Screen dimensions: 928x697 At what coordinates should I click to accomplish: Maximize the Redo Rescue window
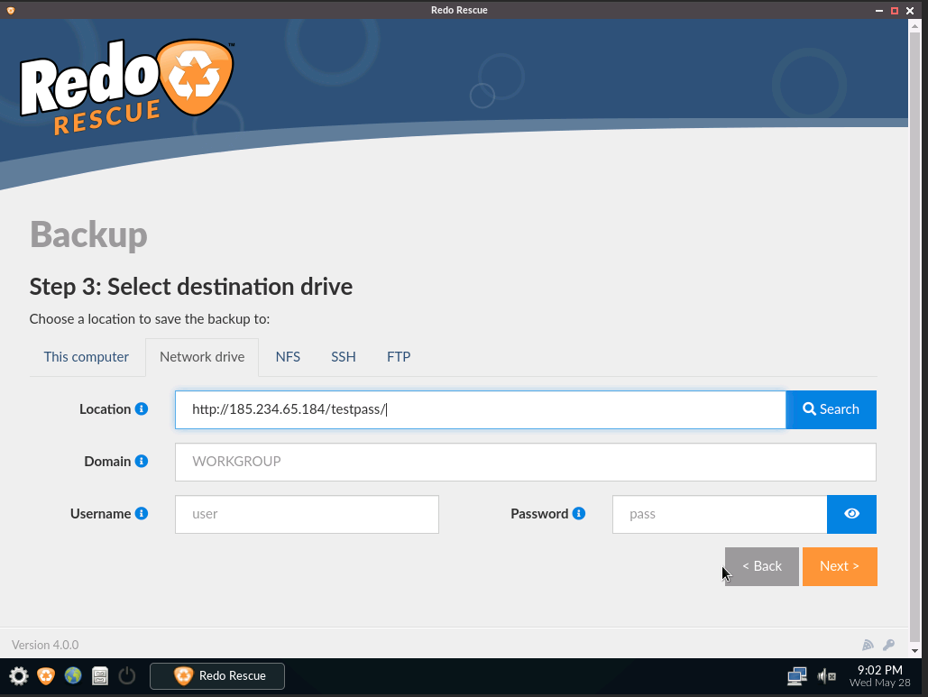point(895,10)
